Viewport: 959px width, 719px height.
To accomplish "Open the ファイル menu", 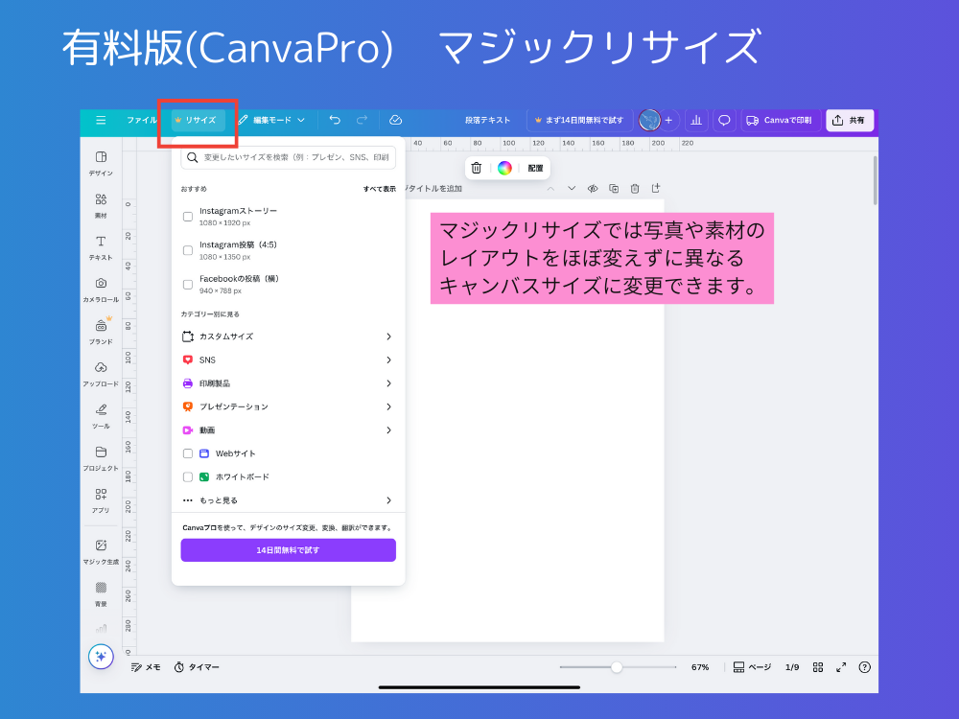I will pos(142,120).
